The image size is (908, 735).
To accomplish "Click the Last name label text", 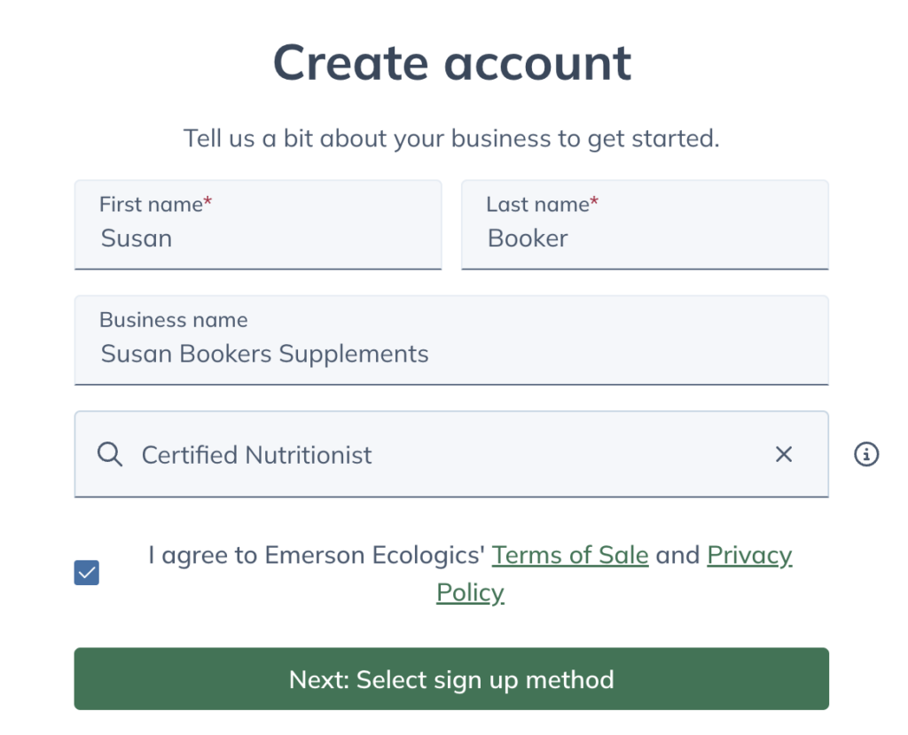I will tap(536, 205).
